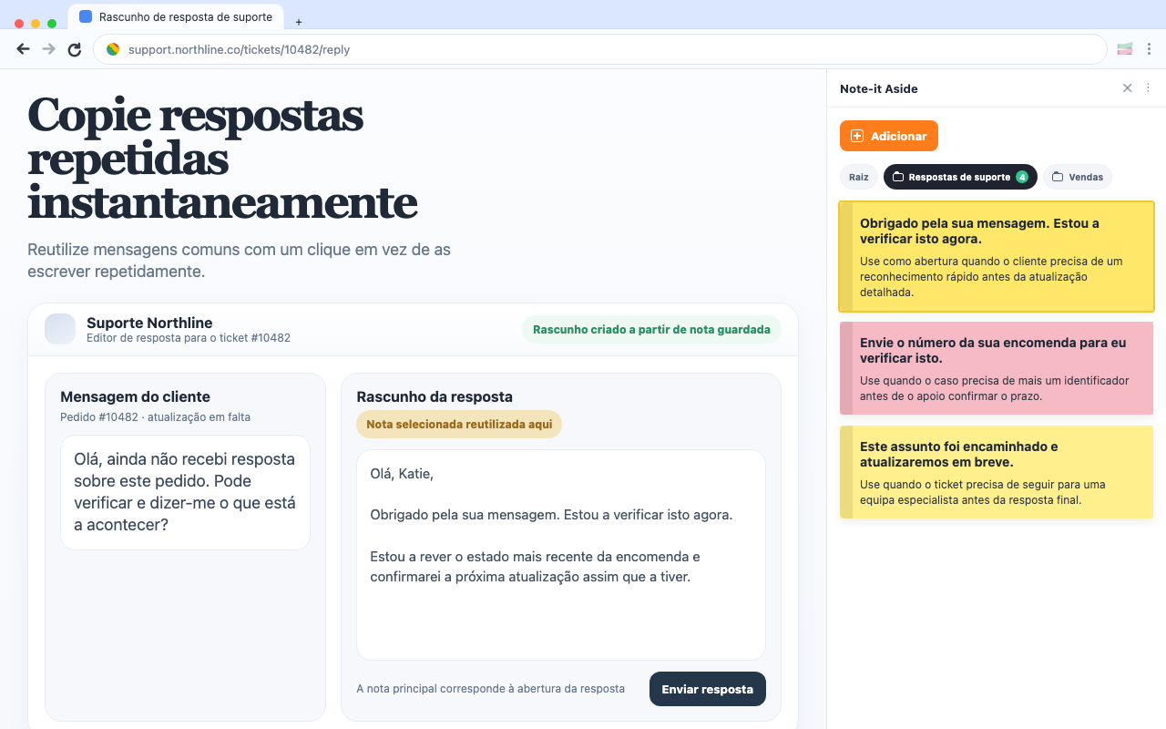Click the extensions icon in the browser toolbar
Screen dimensions: 1166x729
click(x=1124, y=48)
